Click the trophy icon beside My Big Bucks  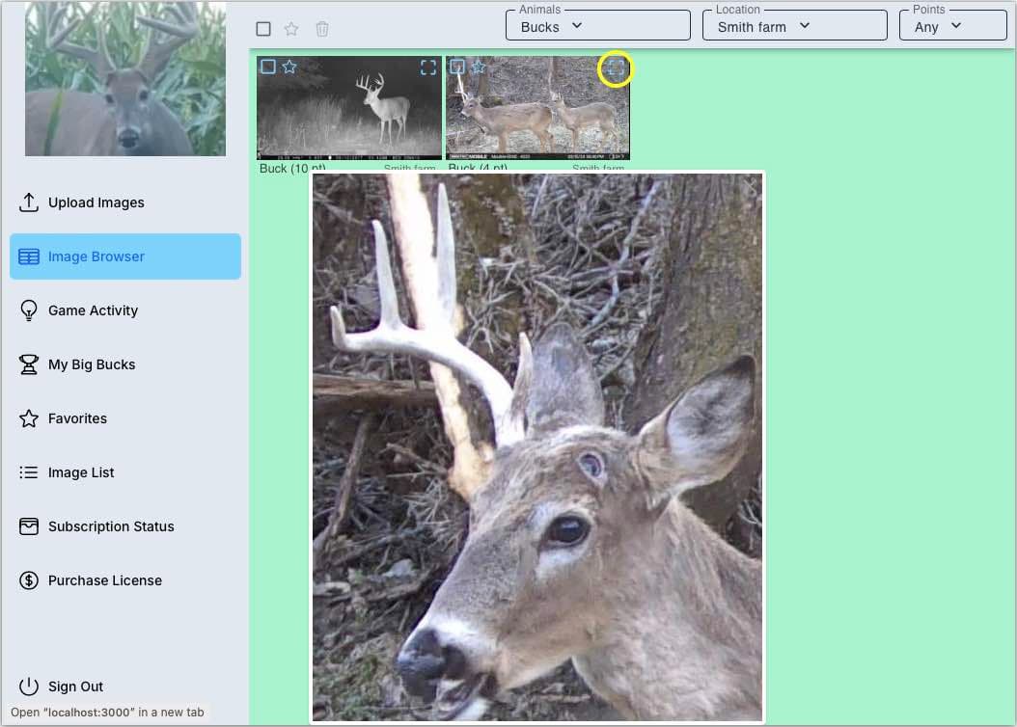coord(29,364)
